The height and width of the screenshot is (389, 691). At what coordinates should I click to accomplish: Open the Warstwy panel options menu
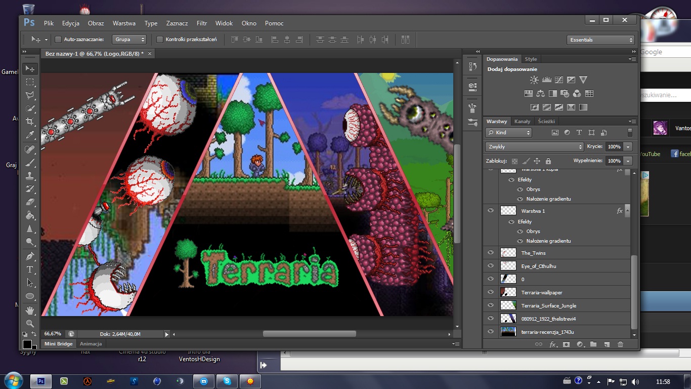[x=632, y=122]
